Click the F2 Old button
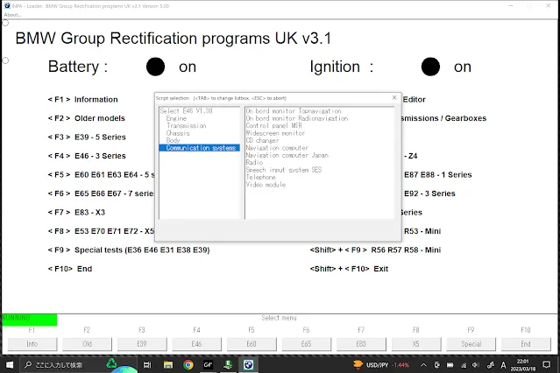The image size is (560, 373). (x=87, y=344)
